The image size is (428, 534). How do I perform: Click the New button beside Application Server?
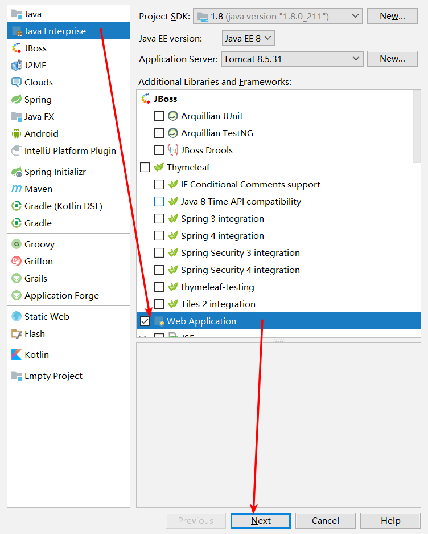point(392,59)
